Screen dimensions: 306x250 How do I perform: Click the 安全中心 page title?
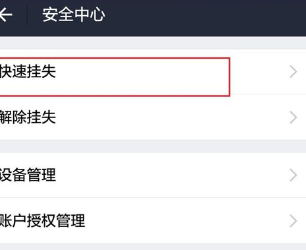click(74, 15)
